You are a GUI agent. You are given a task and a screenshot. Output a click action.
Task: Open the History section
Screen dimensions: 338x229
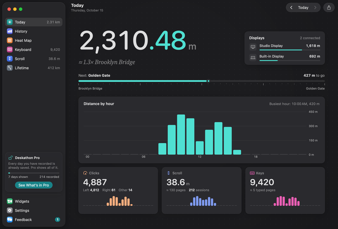(x=21, y=31)
